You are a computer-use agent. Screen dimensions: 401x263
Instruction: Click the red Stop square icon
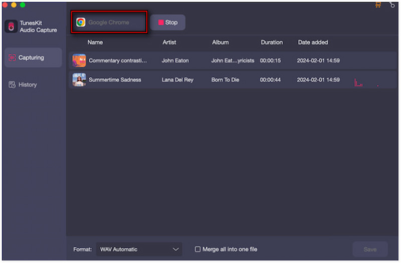161,22
